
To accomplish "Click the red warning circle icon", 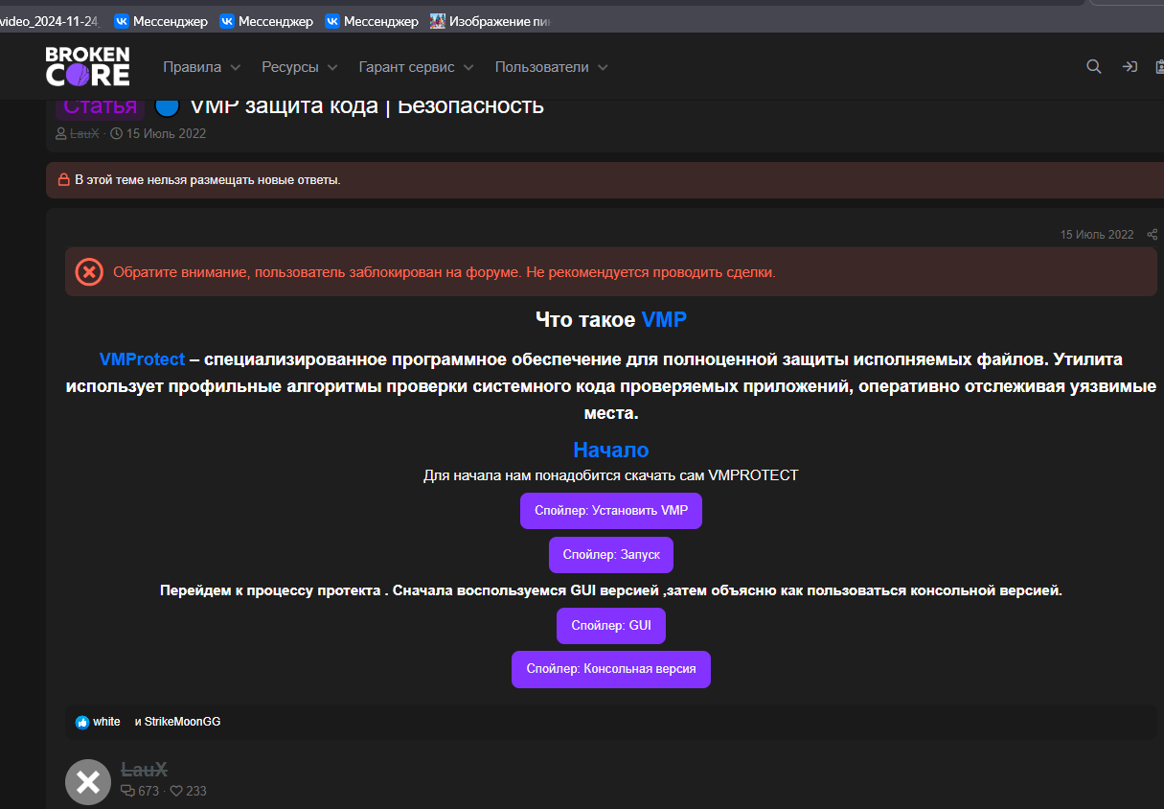I will click(89, 272).
